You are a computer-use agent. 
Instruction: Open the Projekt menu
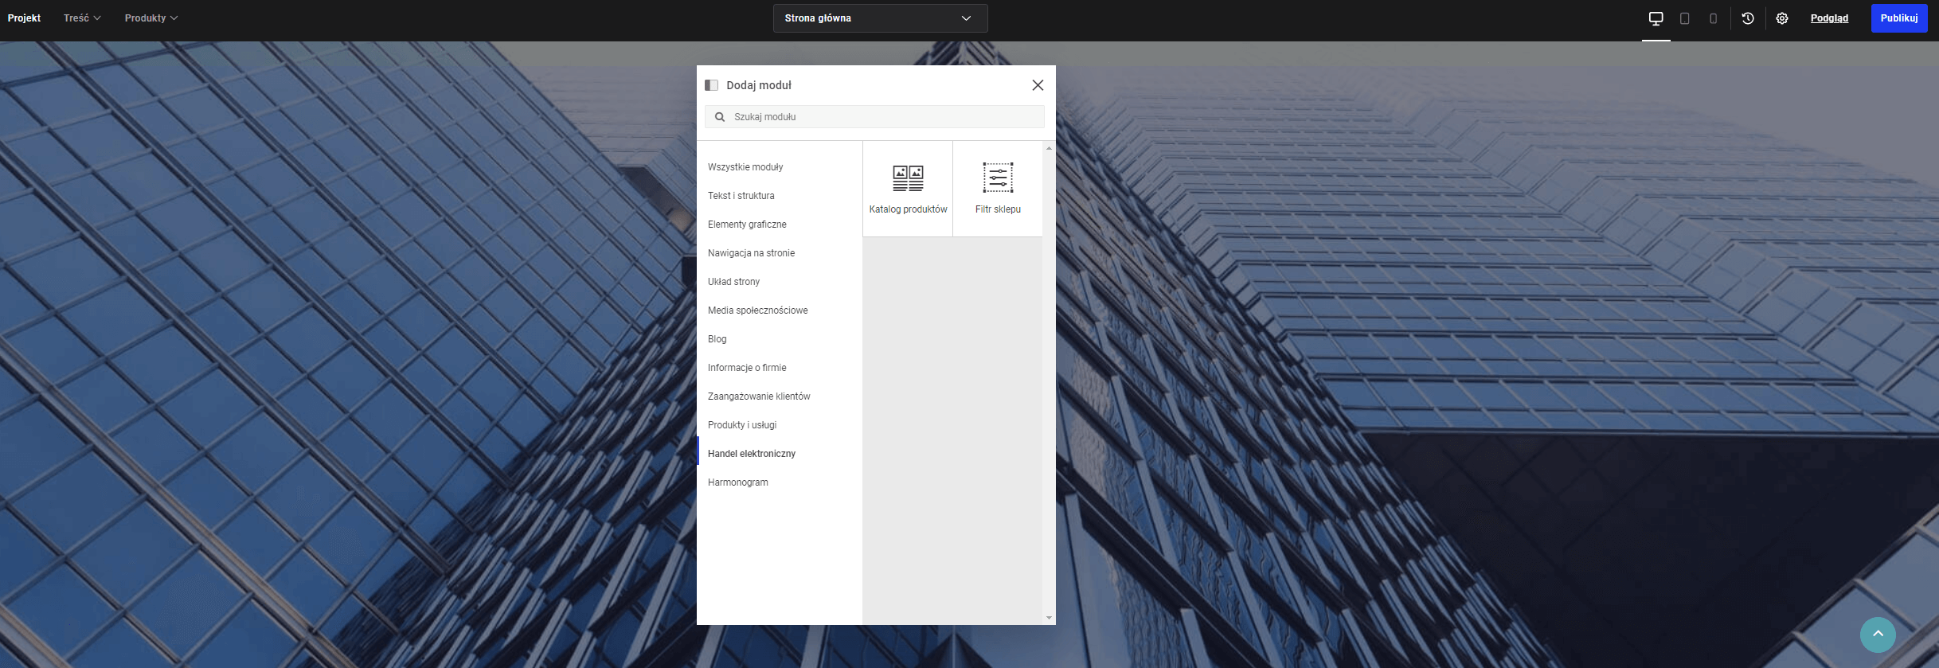(x=24, y=18)
